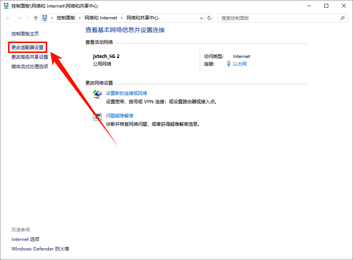Open 问题疑难解答 link
Screen dimensions: 353x260
[120, 116]
